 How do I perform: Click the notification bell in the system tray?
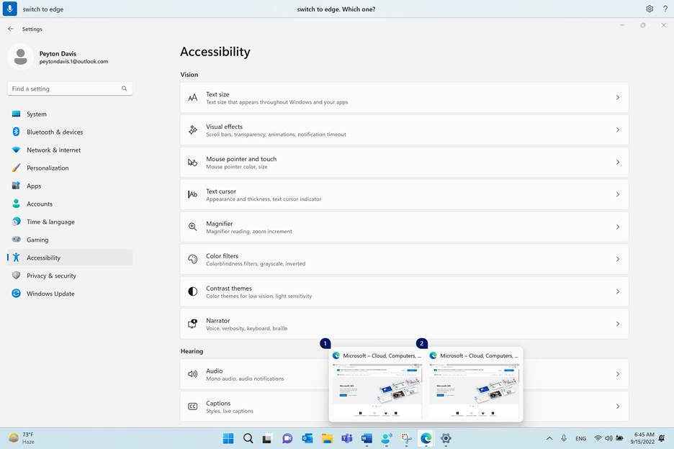click(x=662, y=438)
